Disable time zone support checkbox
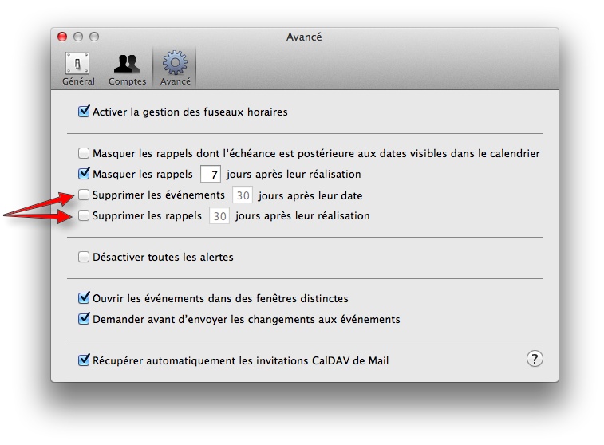This screenshot has width=604, height=445. (x=84, y=112)
